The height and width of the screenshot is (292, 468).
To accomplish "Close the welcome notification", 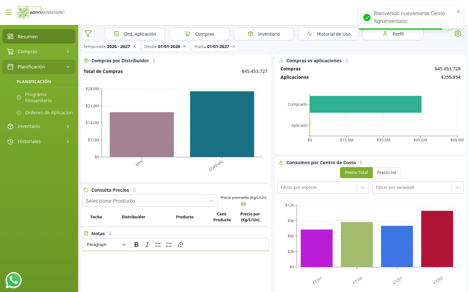I will 458,11.
